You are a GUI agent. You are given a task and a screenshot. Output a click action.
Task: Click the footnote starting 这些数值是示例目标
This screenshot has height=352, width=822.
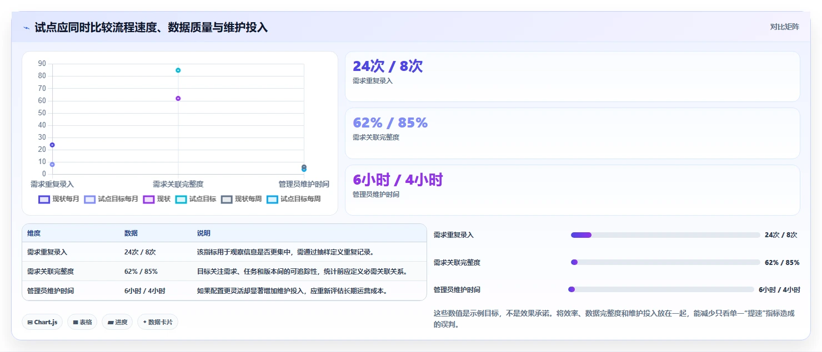click(x=614, y=319)
